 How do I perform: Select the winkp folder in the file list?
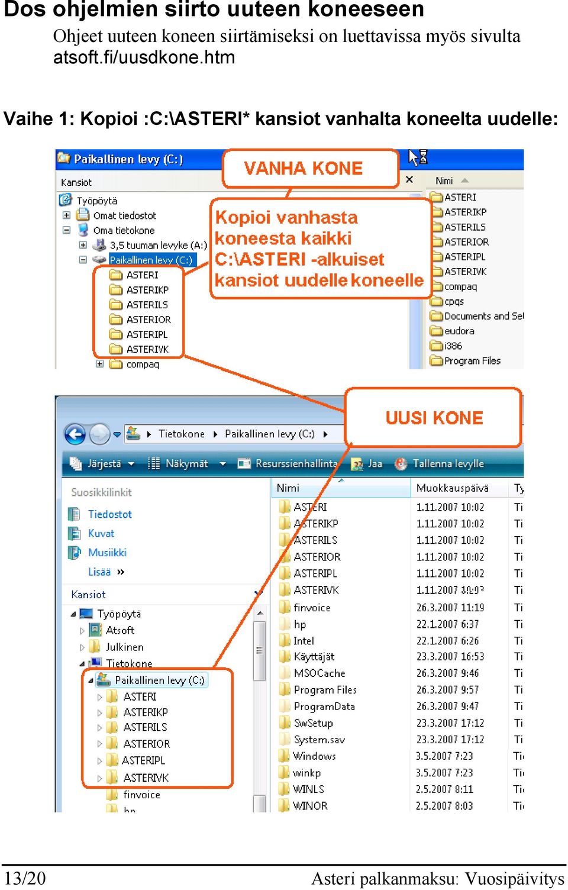point(306,773)
